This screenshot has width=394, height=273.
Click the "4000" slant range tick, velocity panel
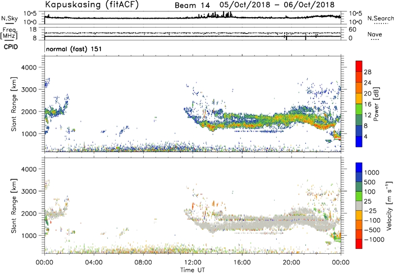click(x=29, y=169)
